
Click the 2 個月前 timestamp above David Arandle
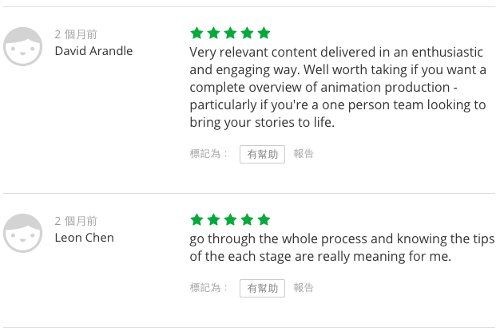76,34
